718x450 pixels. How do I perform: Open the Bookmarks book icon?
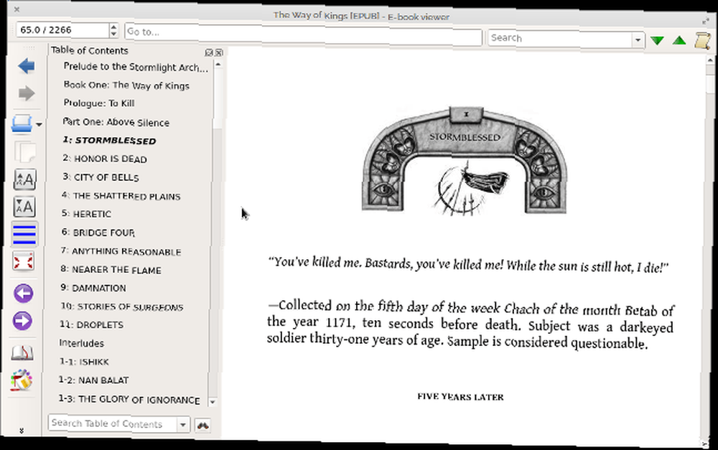pyautogui.click(x=22, y=353)
